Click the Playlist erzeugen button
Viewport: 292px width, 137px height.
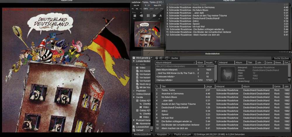182,134
